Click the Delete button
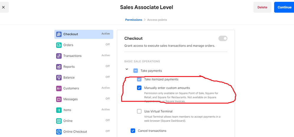 tap(262, 7)
